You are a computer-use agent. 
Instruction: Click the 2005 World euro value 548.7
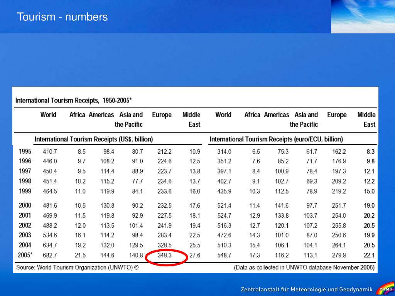[224, 255]
